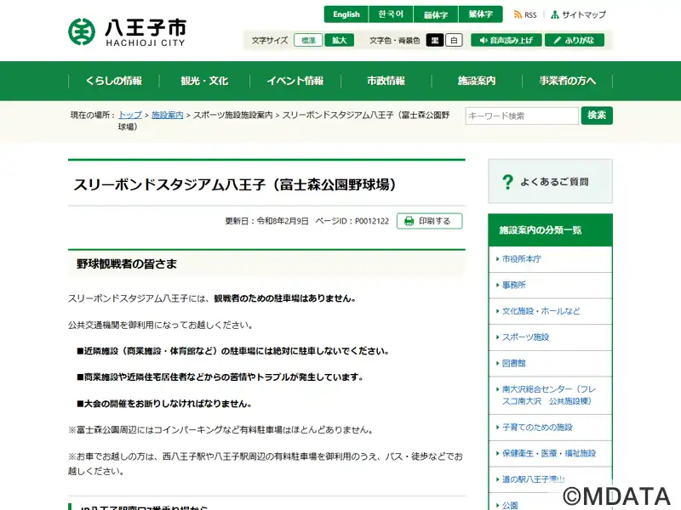Activate 音声読み上げ speaker button

[x=506, y=40]
